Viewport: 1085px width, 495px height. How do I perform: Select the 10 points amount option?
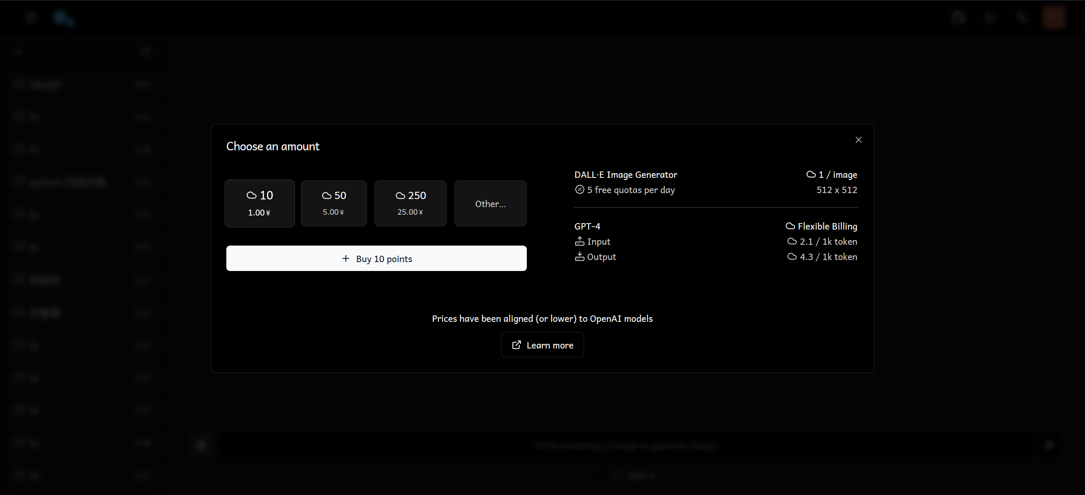tap(260, 203)
